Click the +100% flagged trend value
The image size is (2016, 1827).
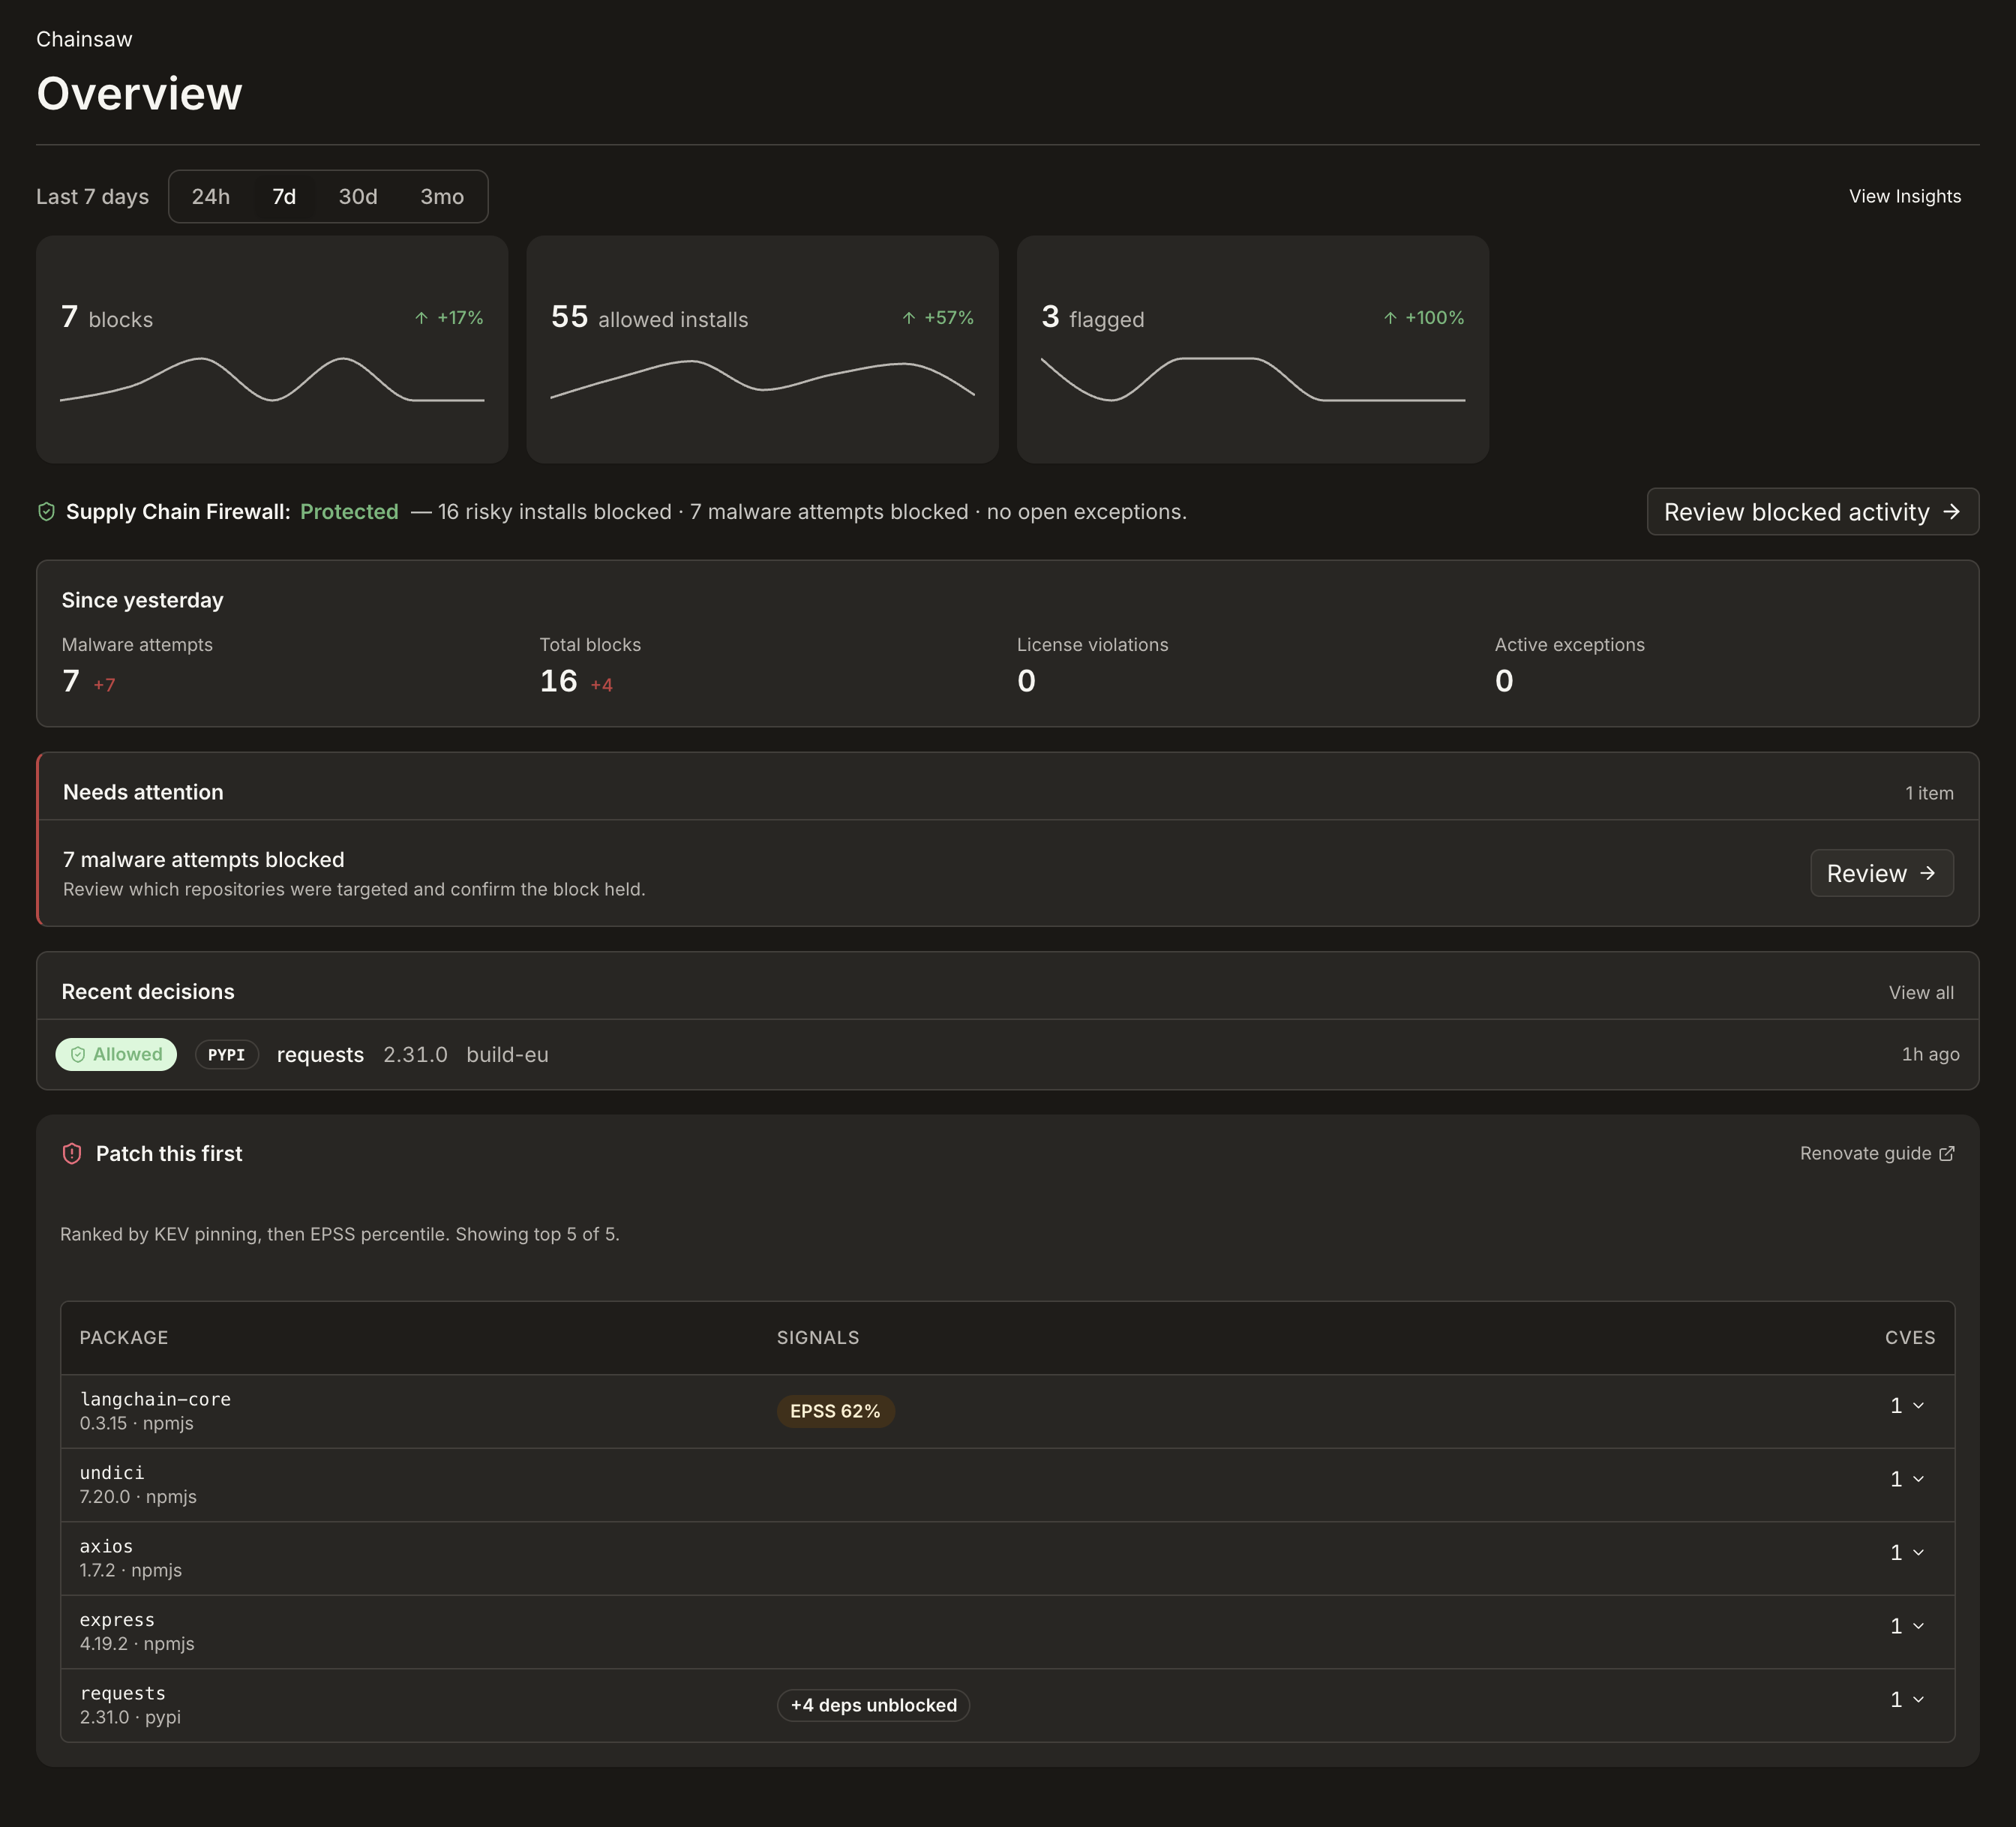(1434, 318)
